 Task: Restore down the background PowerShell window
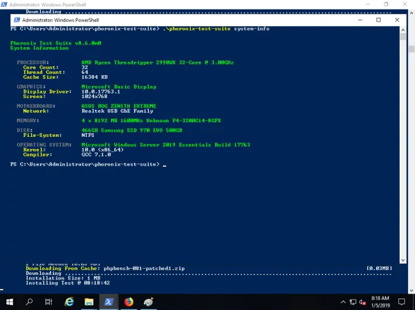pos(386,4)
